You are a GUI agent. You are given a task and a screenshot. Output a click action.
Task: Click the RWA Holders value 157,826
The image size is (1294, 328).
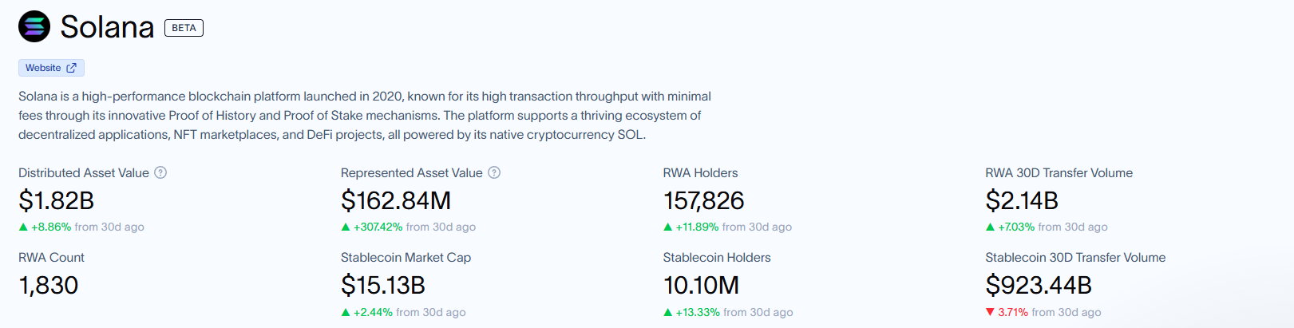pos(703,200)
